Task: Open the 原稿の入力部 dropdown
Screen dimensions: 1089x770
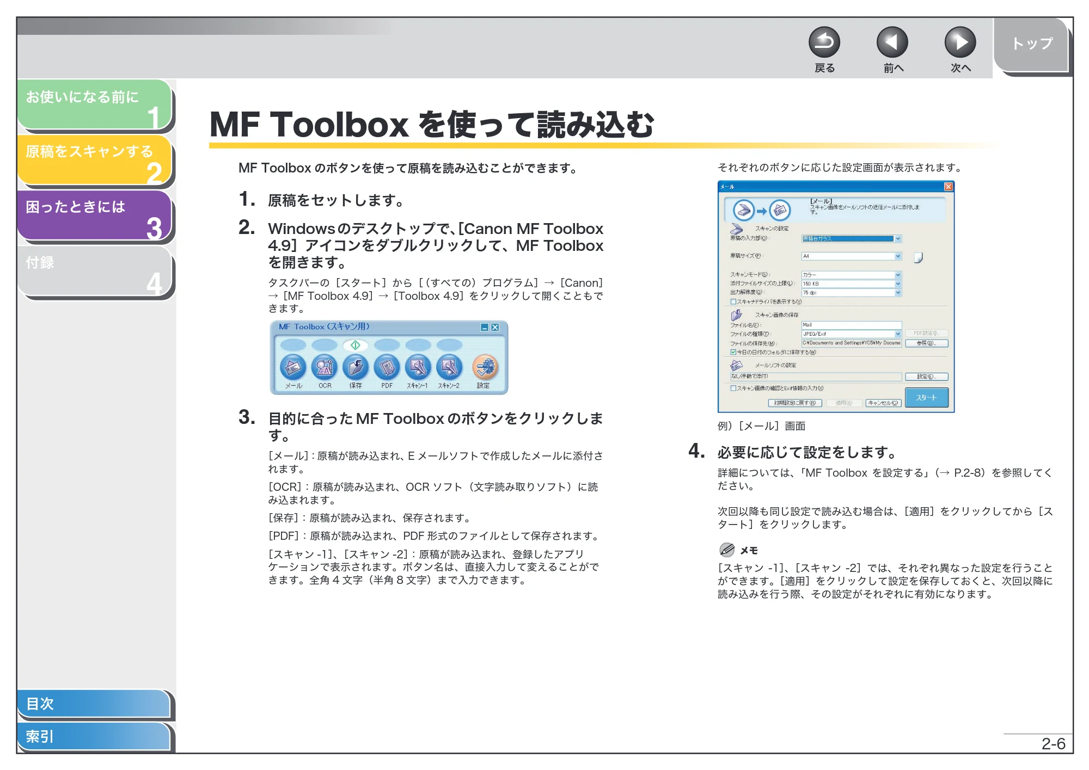Action: [x=852, y=239]
